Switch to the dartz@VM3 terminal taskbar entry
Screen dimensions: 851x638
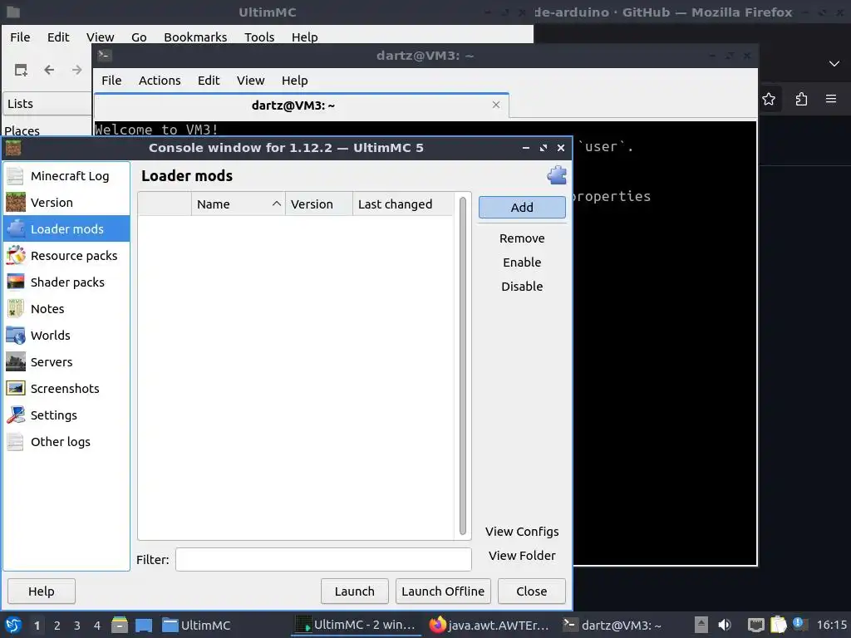[x=612, y=625]
